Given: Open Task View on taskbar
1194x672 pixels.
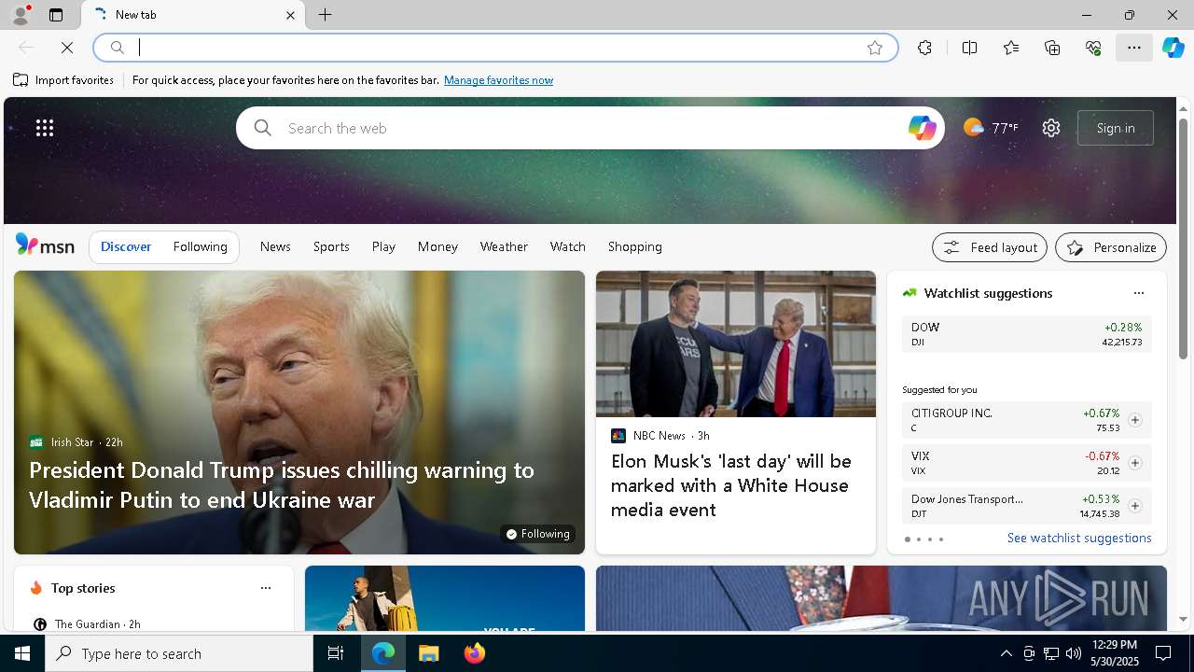Looking at the screenshot, I should coord(336,653).
